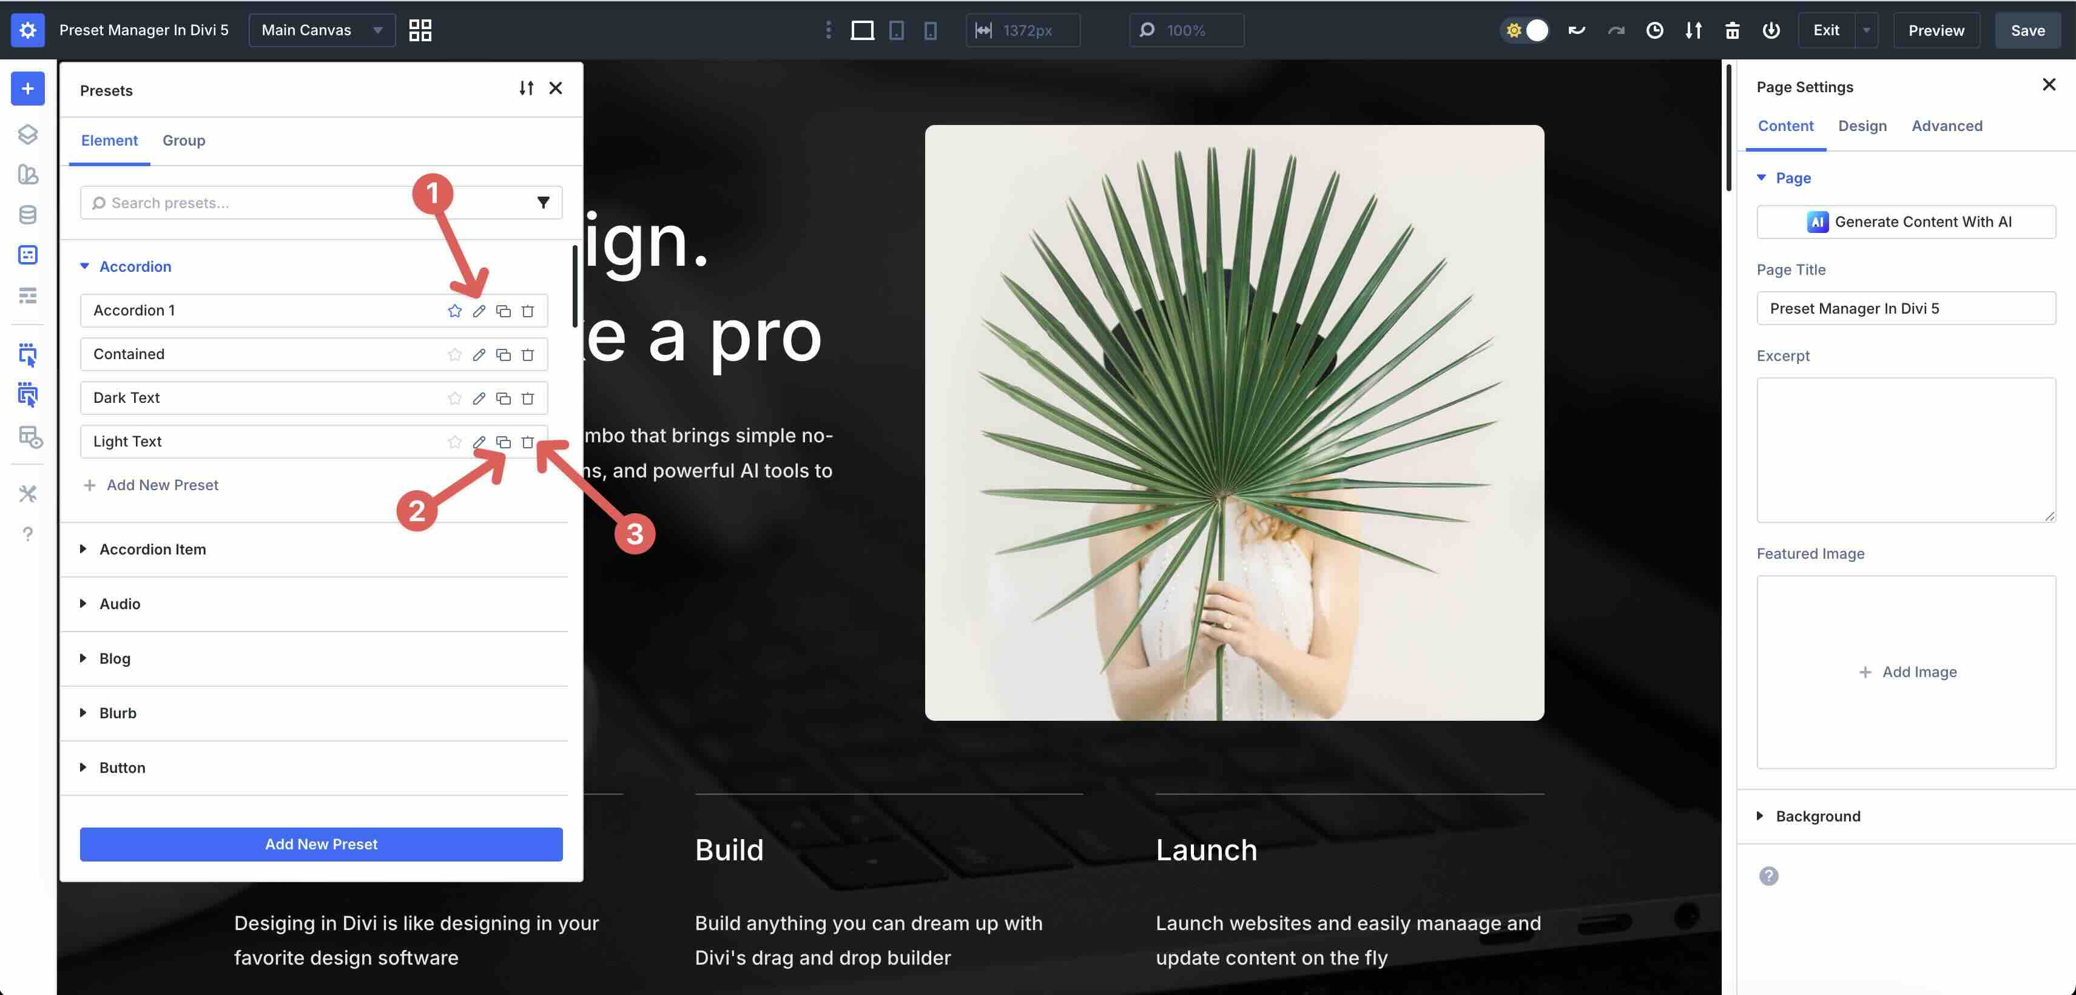Open the history clock icon

coord(1654,30)
